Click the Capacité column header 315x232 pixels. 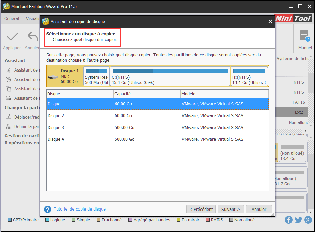147,94
